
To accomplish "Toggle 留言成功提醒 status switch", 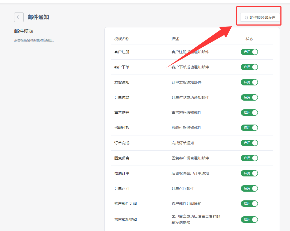I will [249, 220].
